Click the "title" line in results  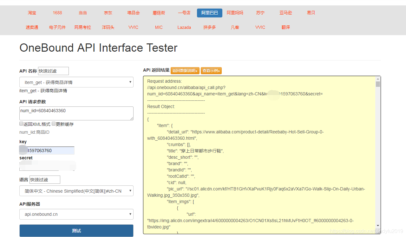pos(195,151)
